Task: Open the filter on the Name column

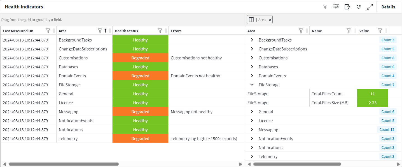Action: click(x=349, y=31)
